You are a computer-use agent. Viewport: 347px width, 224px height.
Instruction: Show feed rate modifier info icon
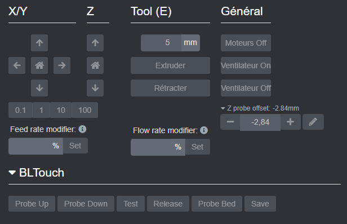(82, 129)
